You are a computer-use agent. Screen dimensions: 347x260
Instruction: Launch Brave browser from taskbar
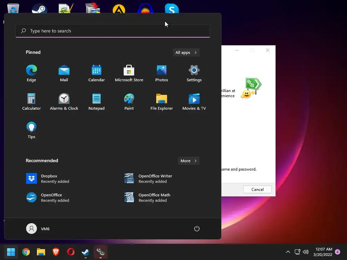[x=56, y=252]
